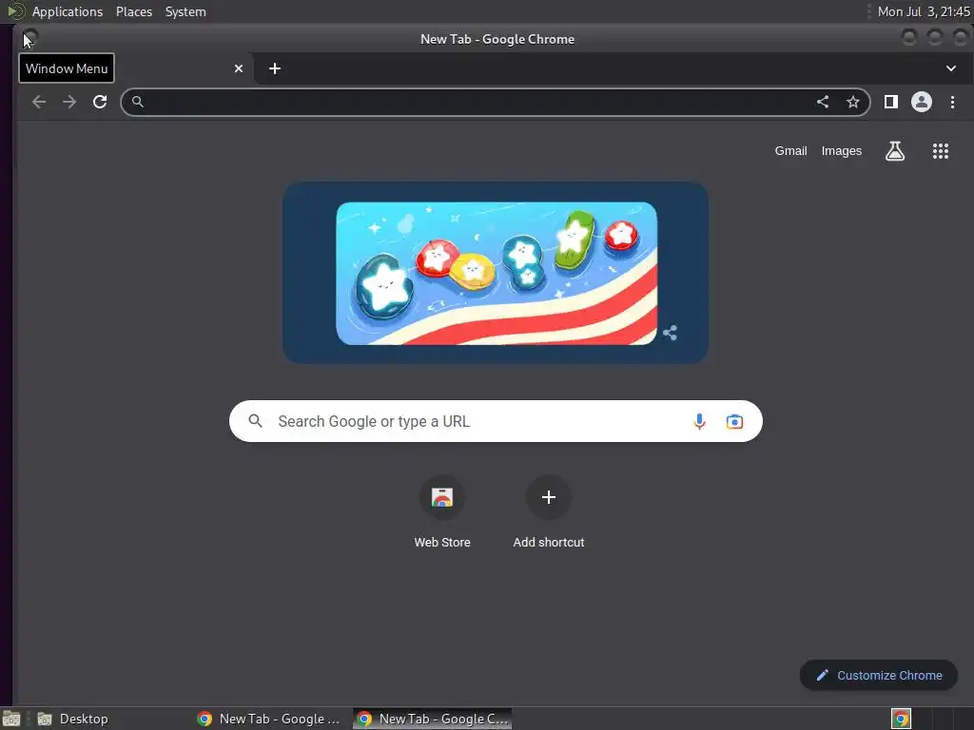Click the Mon Jul 3 clock
The image size is (974, 730).
pos(923,11)
